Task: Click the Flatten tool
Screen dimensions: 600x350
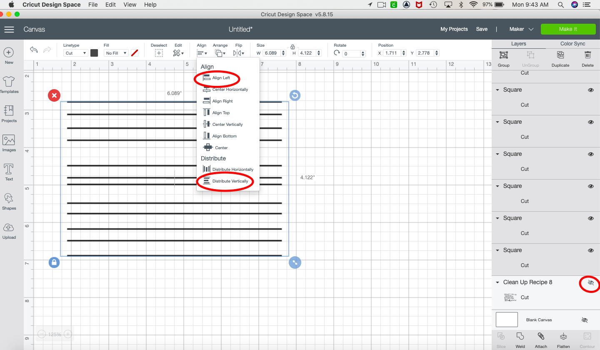Action: 563,336
